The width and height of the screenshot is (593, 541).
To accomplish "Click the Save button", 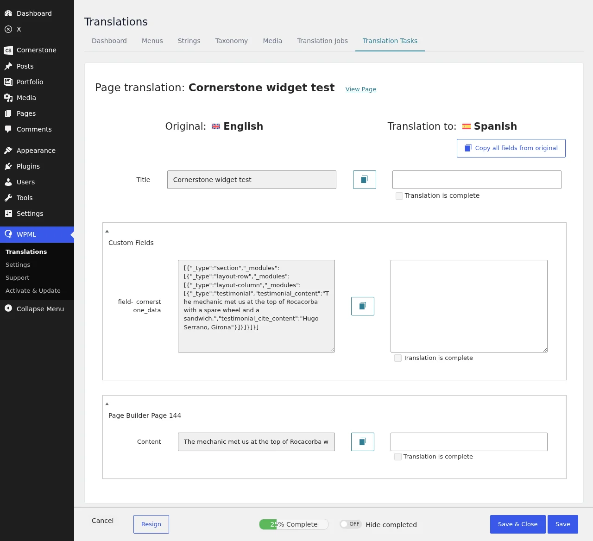I will point(563,524).
